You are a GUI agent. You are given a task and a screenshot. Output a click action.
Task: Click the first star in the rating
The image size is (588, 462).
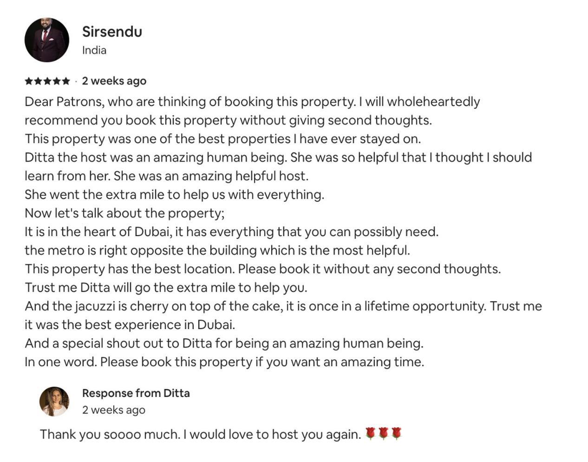tap(29, 81)
